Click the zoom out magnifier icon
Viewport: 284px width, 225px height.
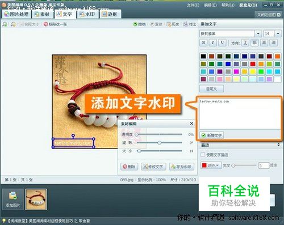pos(13,24)
